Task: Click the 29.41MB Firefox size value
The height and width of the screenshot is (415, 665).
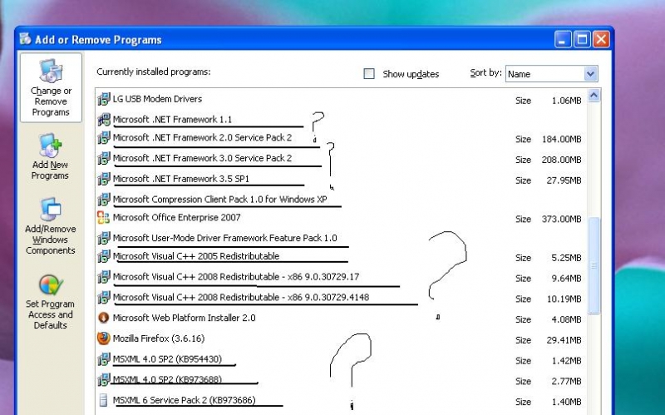Action: pyautogui.click(x=564, y=340)
